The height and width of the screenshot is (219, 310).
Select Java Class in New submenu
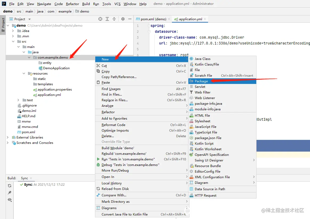[222, 59]
